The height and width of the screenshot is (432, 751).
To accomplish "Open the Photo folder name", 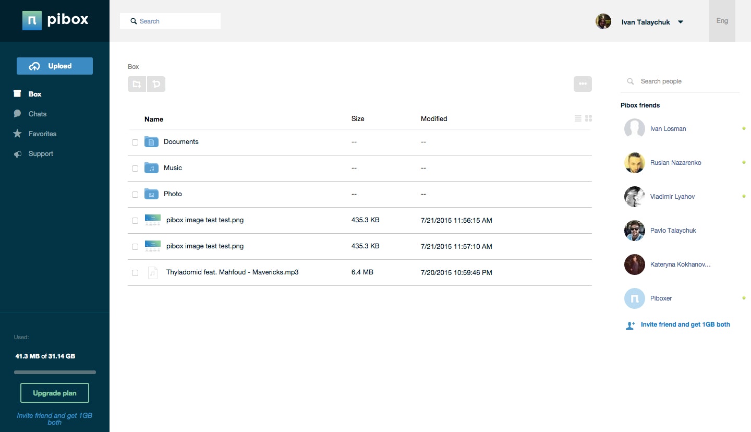I will click(173, 194).
